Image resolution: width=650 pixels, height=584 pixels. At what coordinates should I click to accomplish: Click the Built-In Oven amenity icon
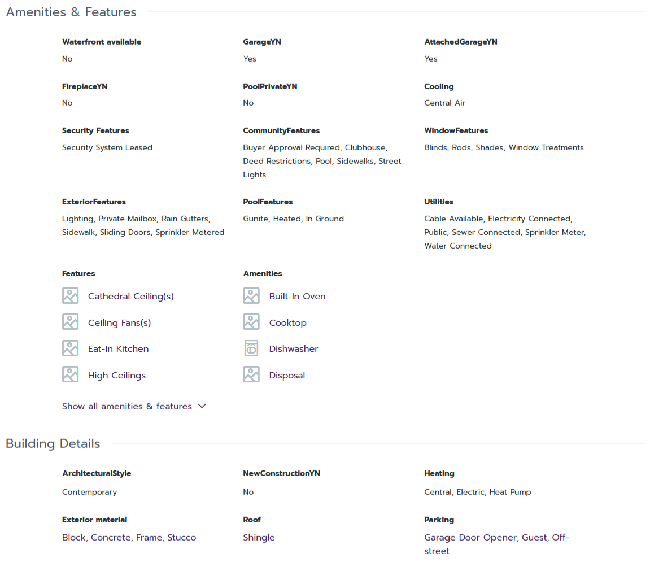pyautogui.click(x=251, y=296)
